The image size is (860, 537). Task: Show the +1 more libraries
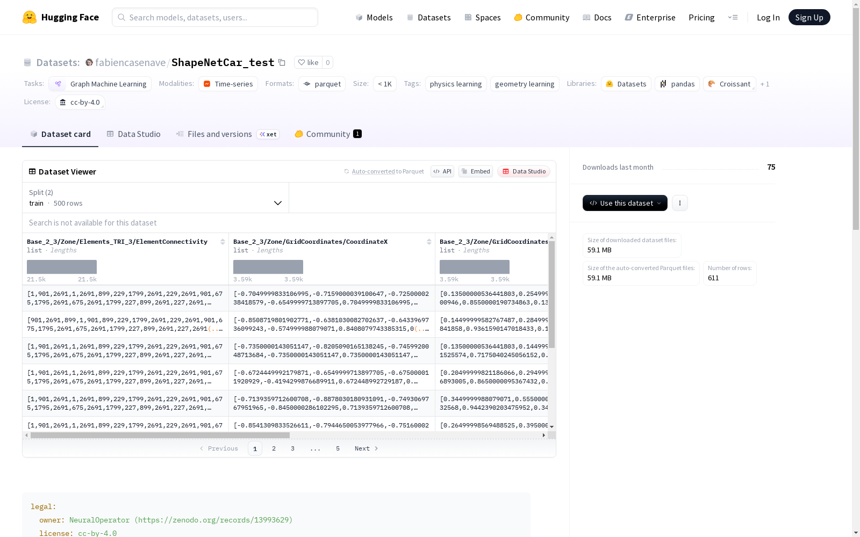tap(765, 84)
